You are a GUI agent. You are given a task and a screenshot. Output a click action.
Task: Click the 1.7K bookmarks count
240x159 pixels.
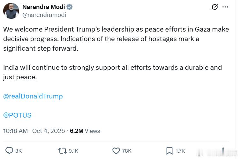[180, 151]
